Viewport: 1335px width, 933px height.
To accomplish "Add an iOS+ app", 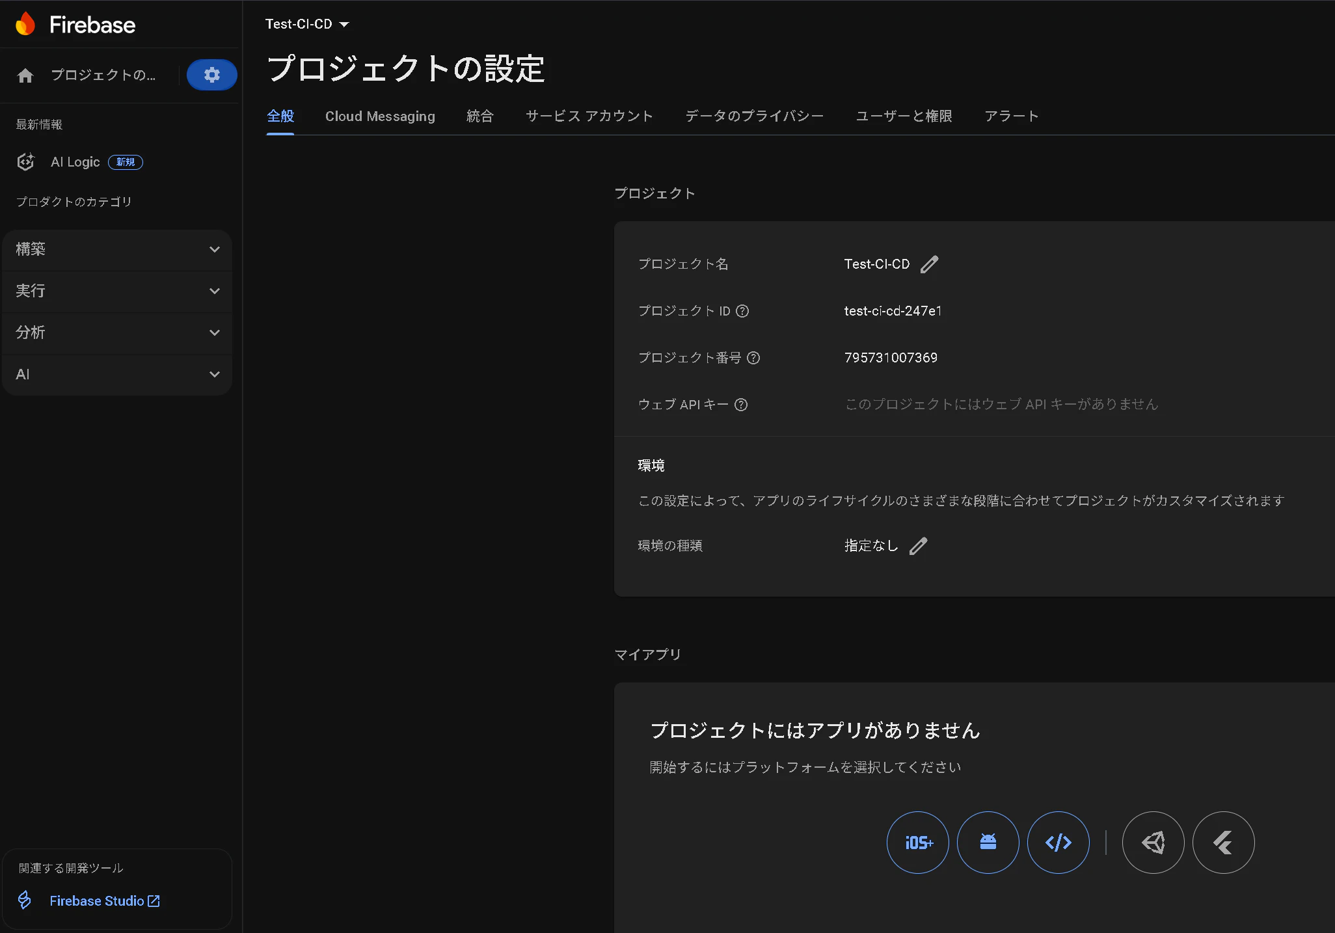I will pyautogui.click(x=918, y=843).
